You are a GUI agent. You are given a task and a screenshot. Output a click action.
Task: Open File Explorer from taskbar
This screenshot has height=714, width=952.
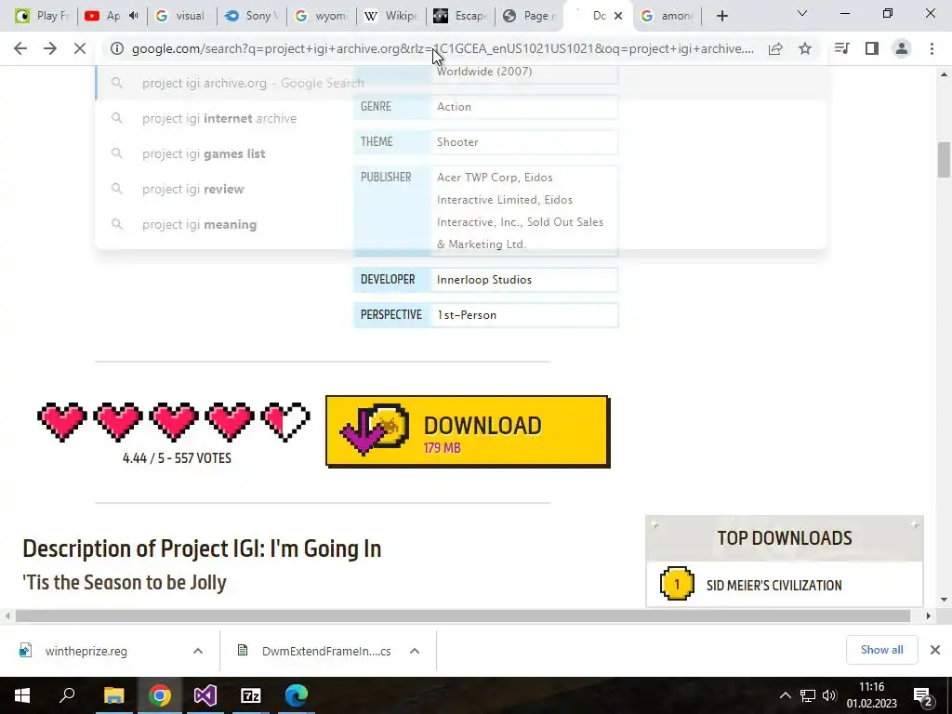point(113,695)
